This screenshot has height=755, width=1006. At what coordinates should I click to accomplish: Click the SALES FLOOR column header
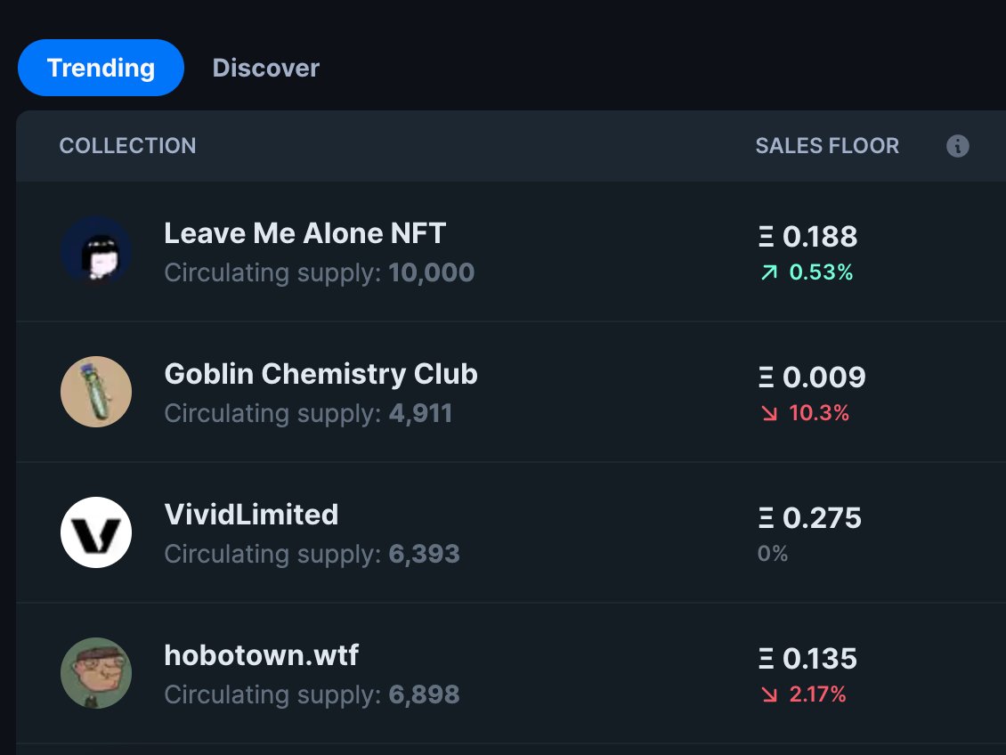tap(827, 146)
